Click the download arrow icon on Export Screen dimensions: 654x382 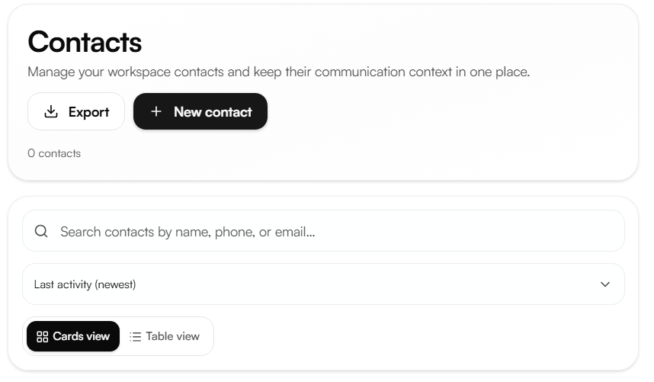51,112
